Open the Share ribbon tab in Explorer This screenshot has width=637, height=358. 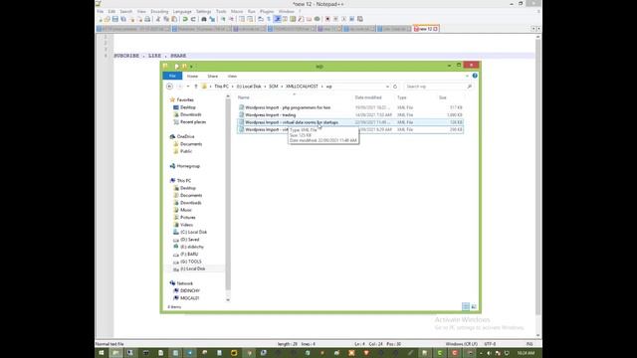212,77
